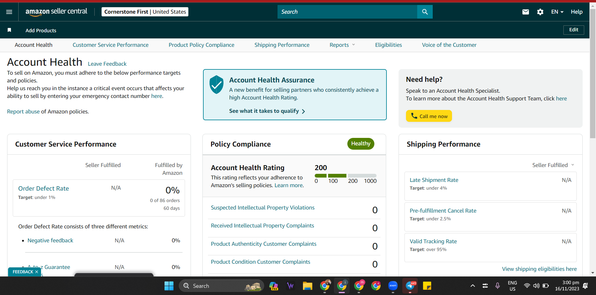This screenshot has height=295, width=596.
Task: Open Copilot preview from the taskbar
Action: click(x=274, y=286)
